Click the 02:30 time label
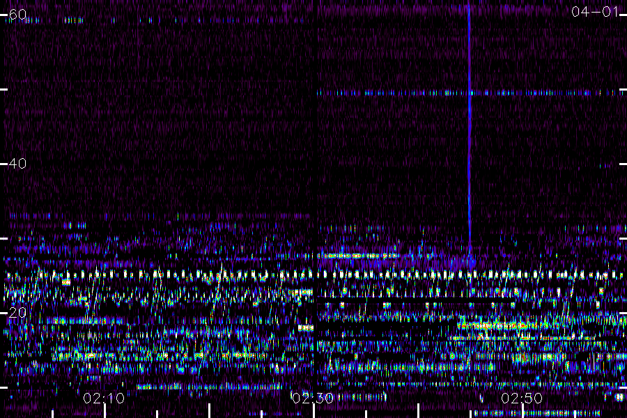The height and width of the screenshot is (418, 627). pyautogui.click(x=313, y=398)
